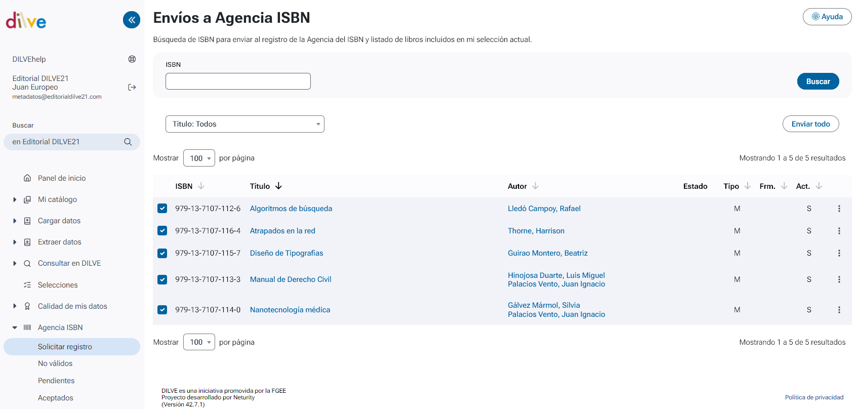Sort by Tipo column arrow

coord(748,186)
